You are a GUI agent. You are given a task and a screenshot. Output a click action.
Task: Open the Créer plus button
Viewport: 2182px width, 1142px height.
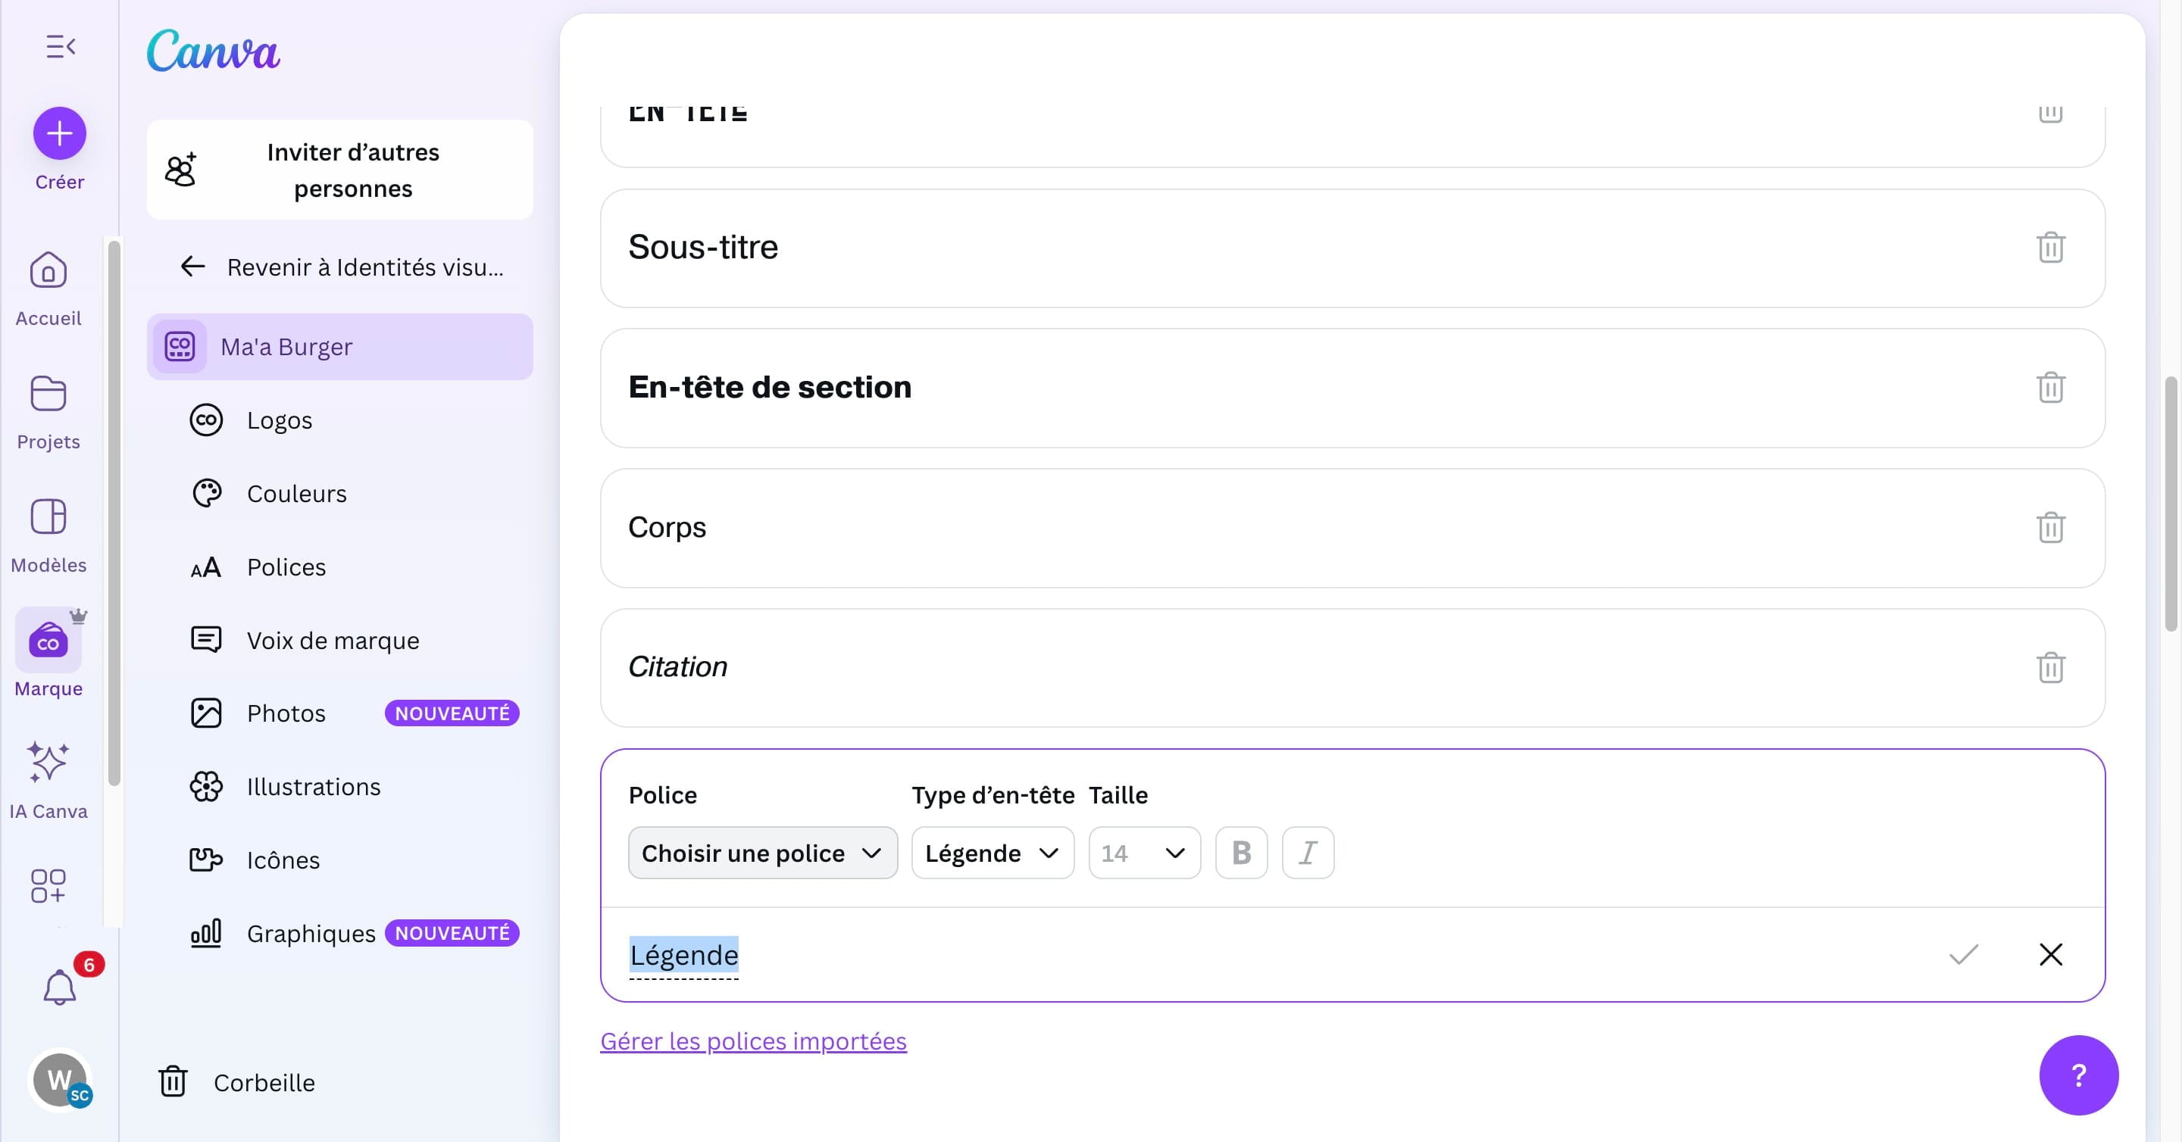59,133
